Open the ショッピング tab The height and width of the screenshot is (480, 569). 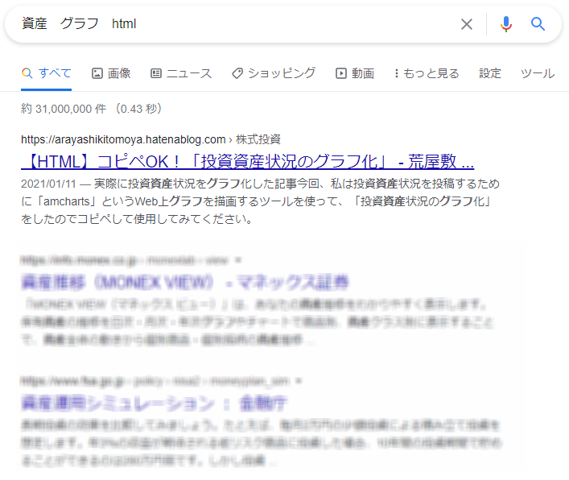click(x=274, y=73)
